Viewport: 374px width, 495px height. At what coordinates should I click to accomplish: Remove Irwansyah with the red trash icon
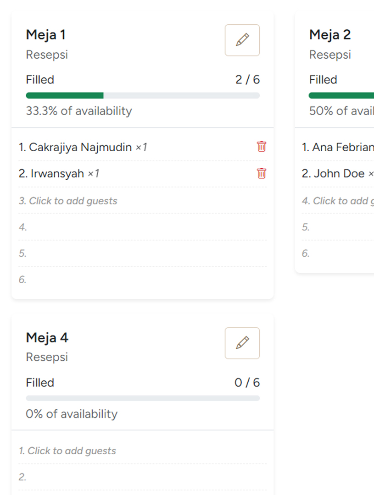pos(261,173)
